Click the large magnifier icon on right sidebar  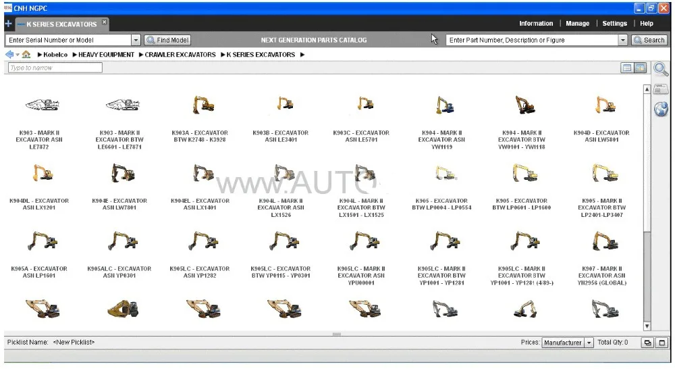pos(661,69)
